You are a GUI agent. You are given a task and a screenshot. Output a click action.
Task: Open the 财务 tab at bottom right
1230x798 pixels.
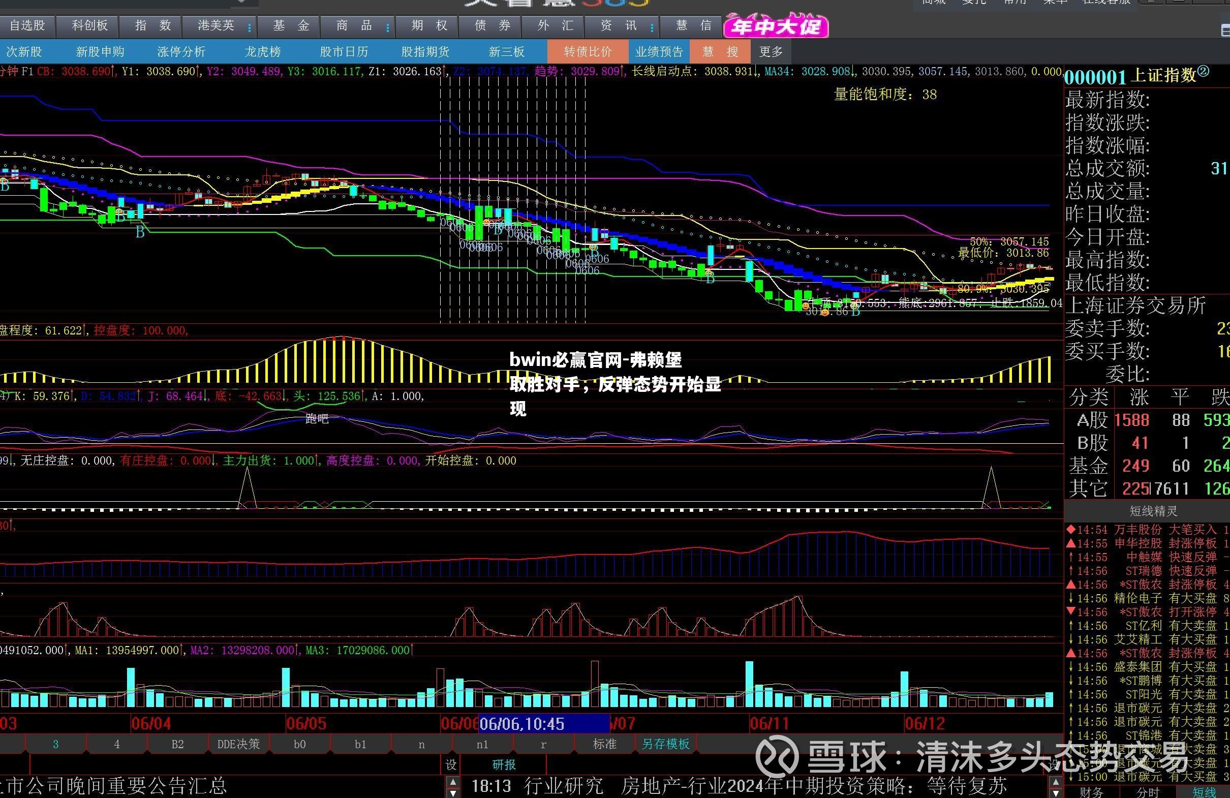click(1091, 792)
